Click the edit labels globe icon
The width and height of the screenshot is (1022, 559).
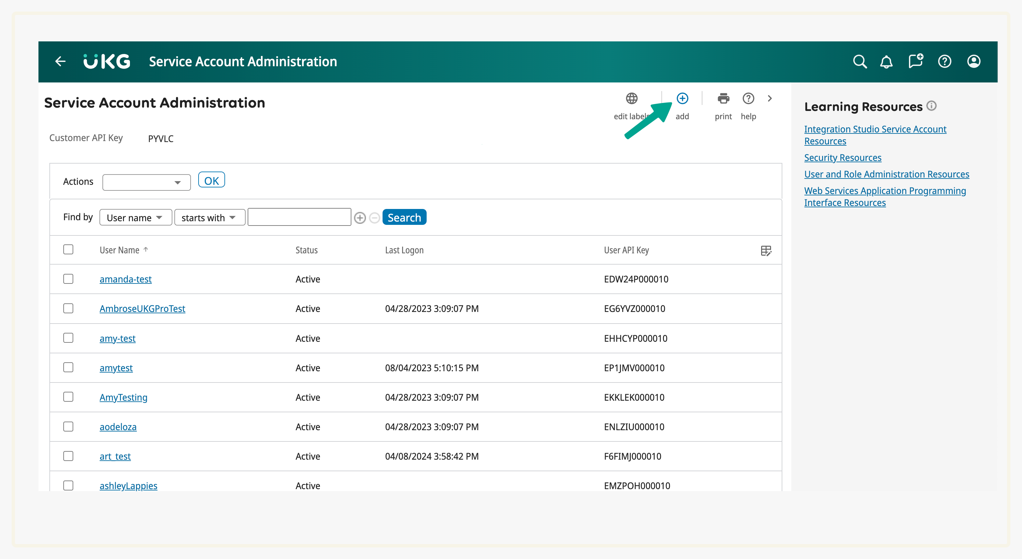pyautogui.click(x=631, y=98)
